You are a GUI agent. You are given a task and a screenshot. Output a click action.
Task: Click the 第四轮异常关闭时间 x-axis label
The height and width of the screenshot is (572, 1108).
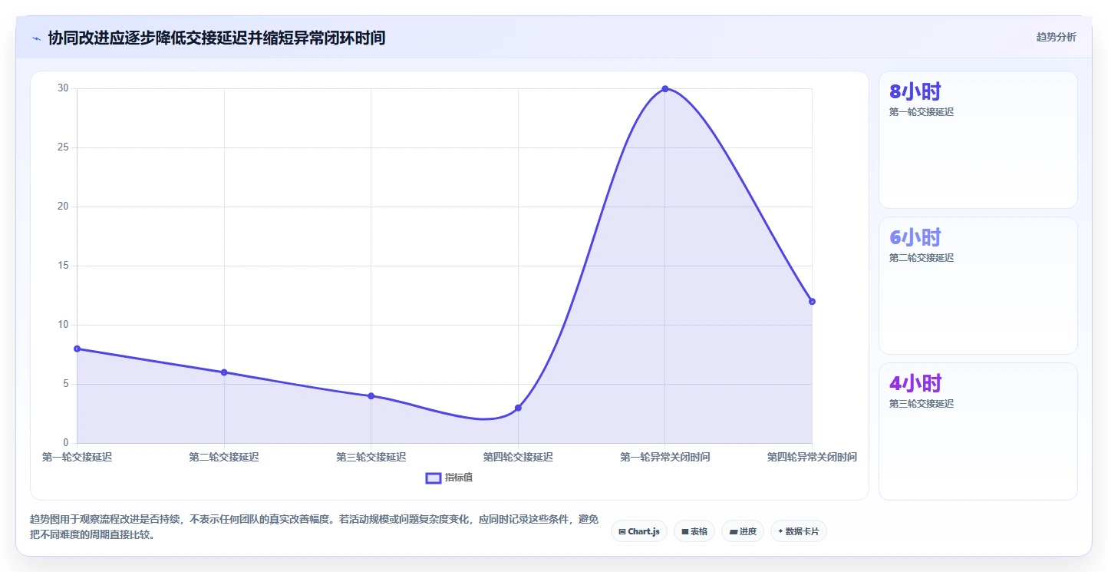(812, 457)
